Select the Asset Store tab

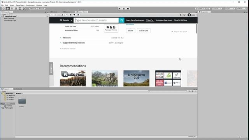tap(81, 12)
